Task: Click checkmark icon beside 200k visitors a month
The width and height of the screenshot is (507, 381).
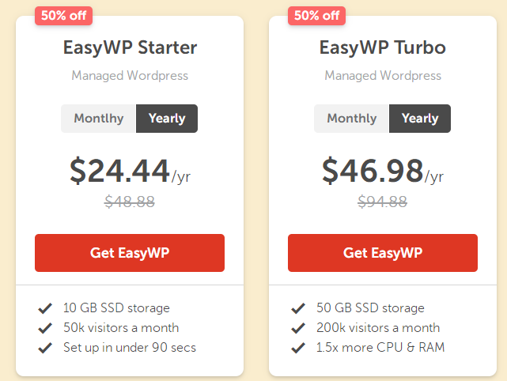Action: click(x=297, y=328)
